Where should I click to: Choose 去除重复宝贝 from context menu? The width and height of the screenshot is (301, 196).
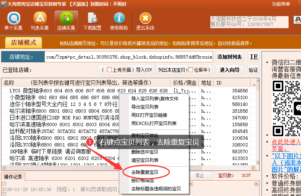coord(144,172)
